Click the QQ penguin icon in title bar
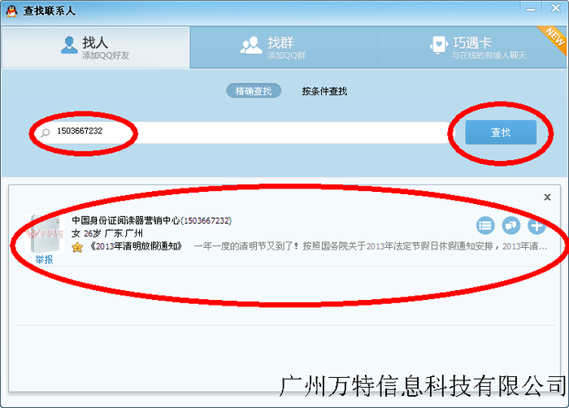The width and height of the screenshot is (569, 408). point(12,11)
